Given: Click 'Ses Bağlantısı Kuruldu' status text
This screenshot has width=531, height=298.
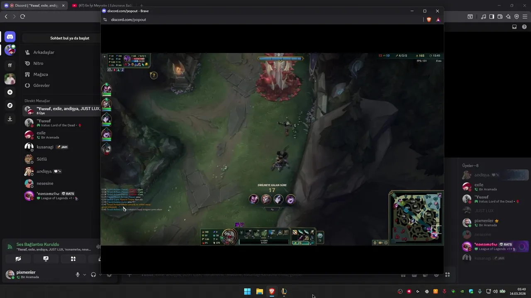Looking at the screenshot, I should point(38,244).
